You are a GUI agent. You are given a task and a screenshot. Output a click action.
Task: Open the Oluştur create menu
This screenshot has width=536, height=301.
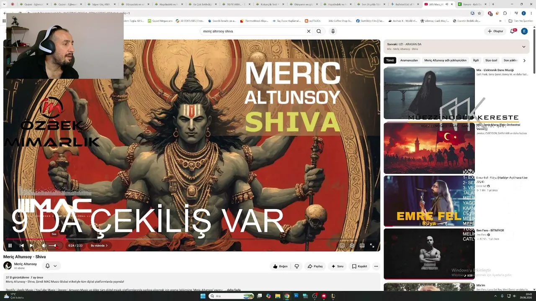(495, 31)
